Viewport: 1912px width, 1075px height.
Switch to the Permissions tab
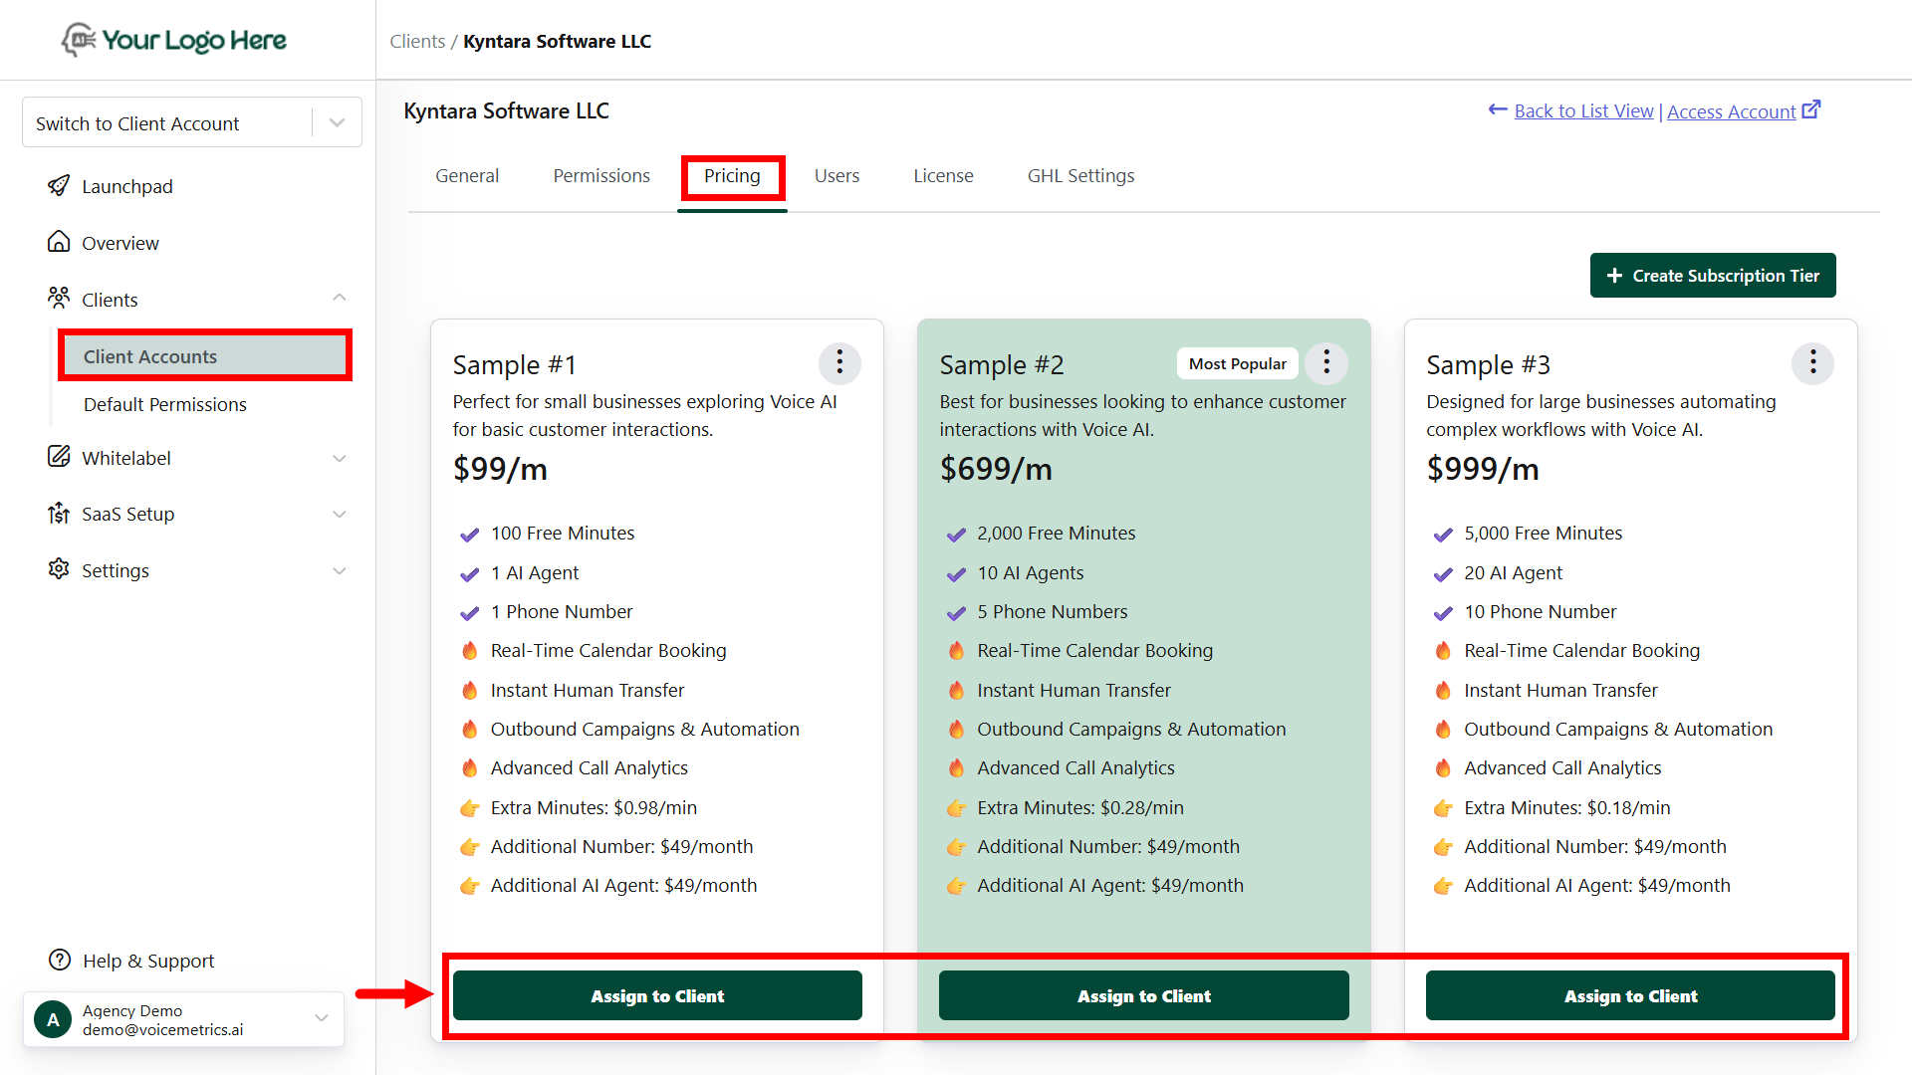click(601, 176)
